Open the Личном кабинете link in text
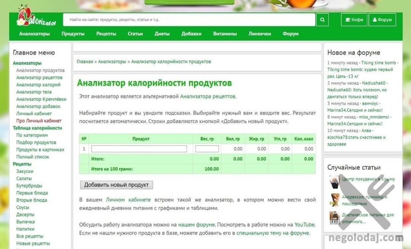The width and height of the screenshot is (411, 249). point(128,200)
